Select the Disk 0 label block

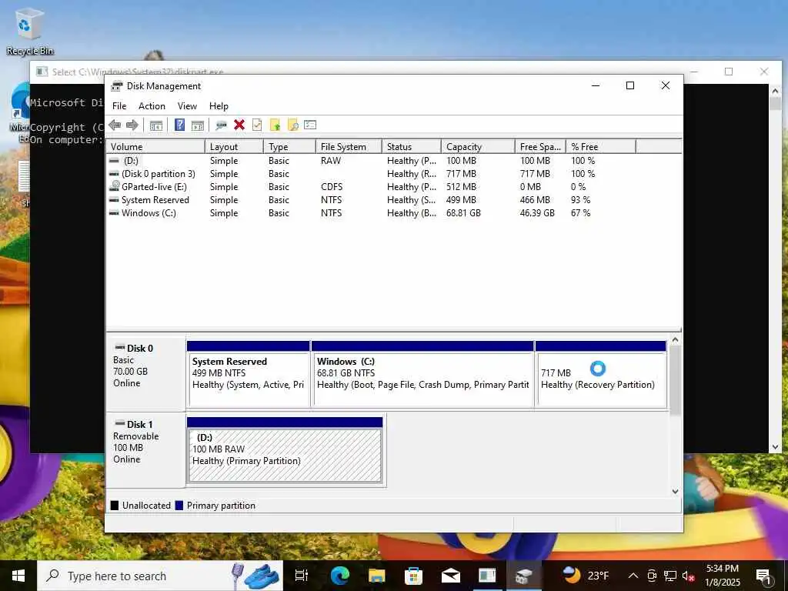point(145,374)
